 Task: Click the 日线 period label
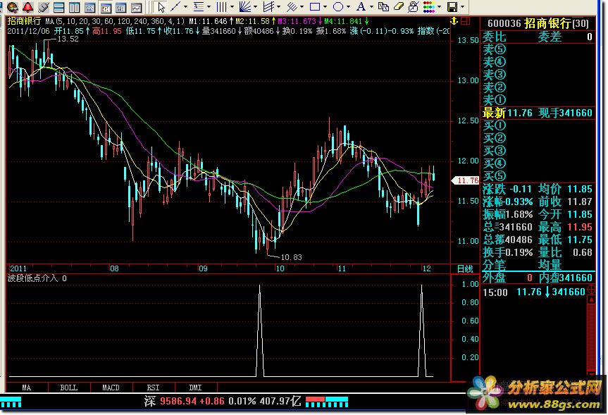465,268
